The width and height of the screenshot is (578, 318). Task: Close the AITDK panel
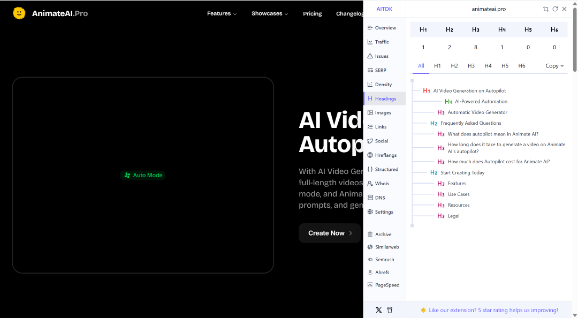[x=565, y=9]
